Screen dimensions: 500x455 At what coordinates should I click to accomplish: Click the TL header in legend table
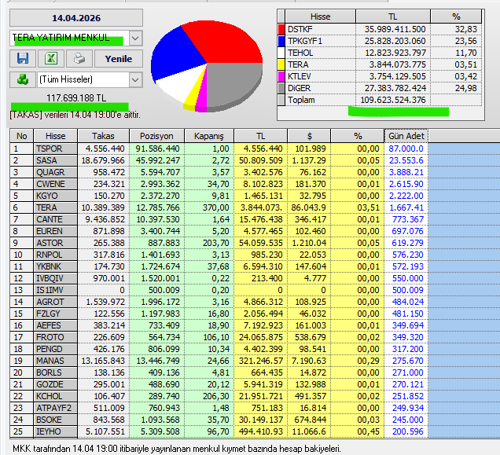click(x=393, y=17)
